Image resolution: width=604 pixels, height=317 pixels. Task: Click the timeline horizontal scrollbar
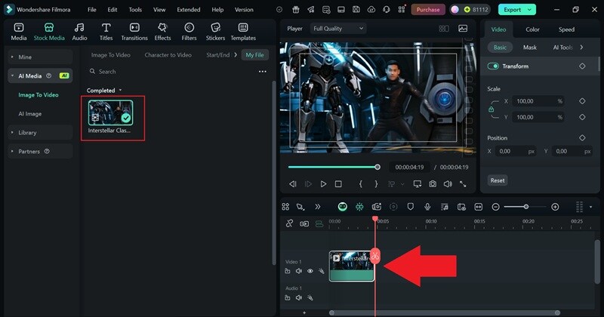444,312
